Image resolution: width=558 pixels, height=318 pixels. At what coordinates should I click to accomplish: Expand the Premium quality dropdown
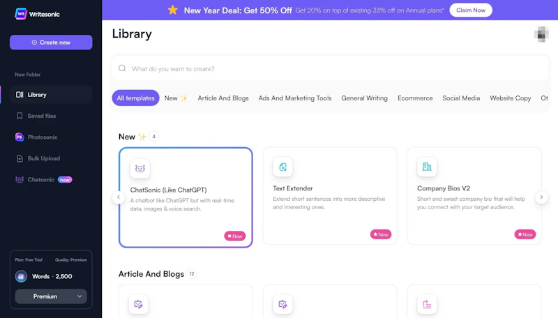click(51, 296)
